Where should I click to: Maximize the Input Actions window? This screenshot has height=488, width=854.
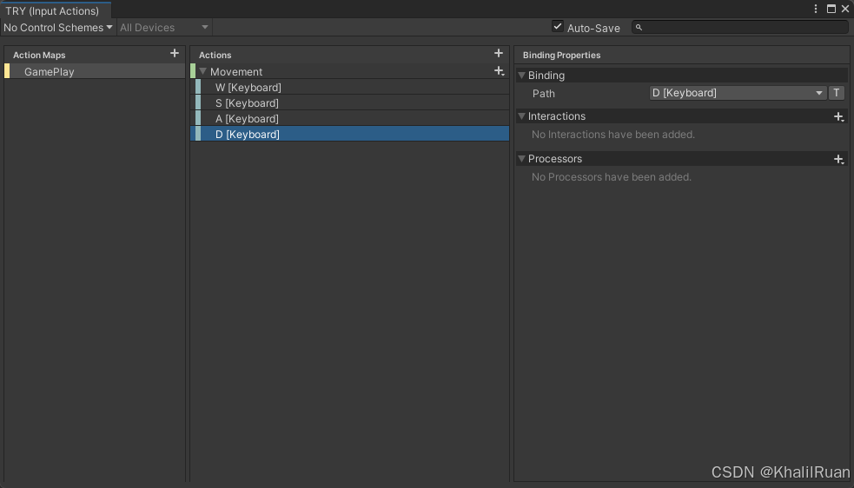tap(831, 9)
